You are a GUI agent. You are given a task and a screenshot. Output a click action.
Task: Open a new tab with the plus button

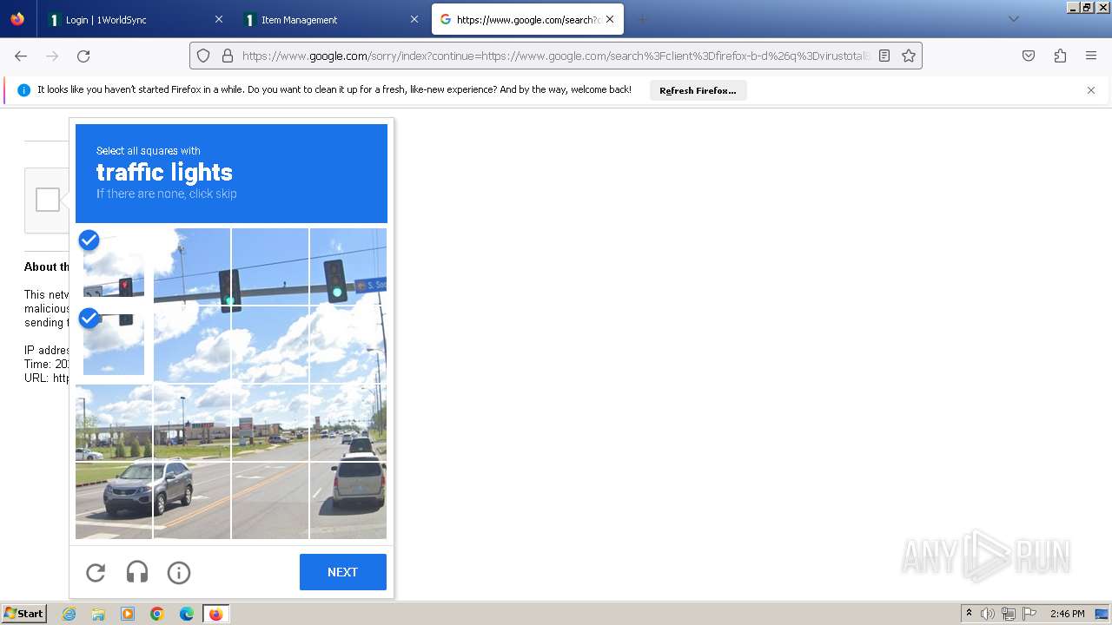click(x=642, y=19)
